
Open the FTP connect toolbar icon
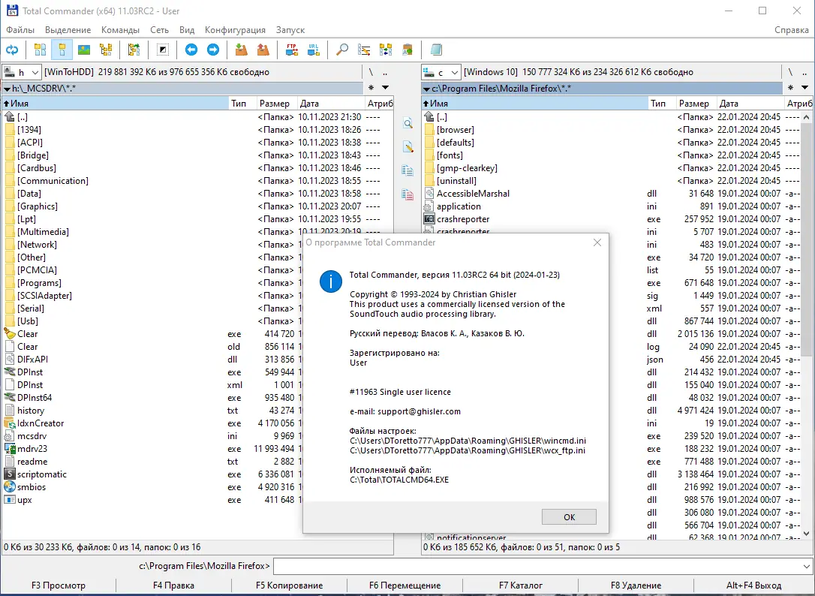click(x=292, y=50)
